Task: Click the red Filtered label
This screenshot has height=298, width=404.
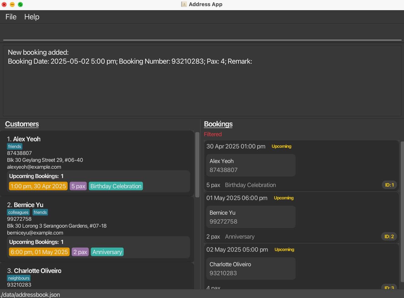Action: click(x=213, y=134)
